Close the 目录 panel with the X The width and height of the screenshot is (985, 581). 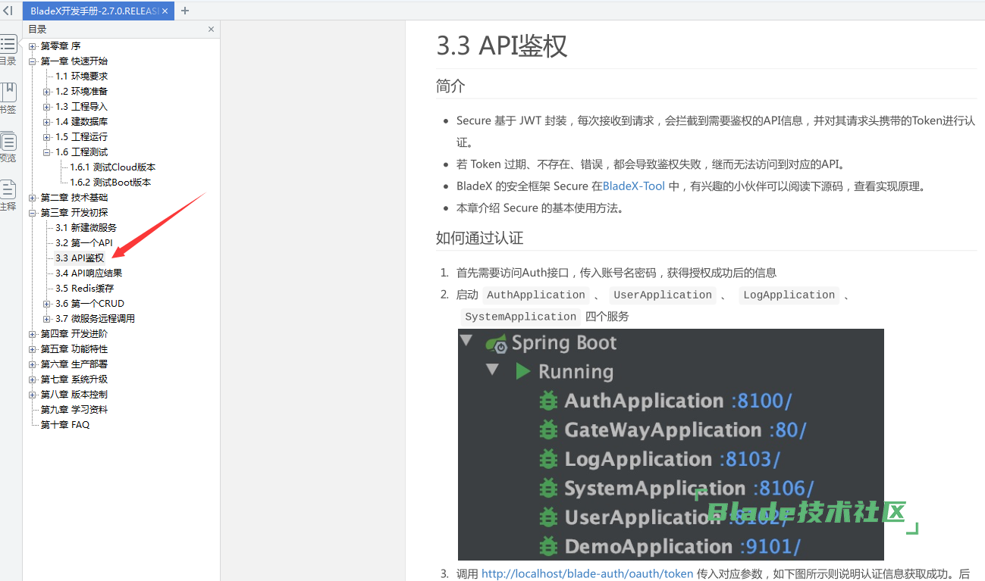point(212,30)
